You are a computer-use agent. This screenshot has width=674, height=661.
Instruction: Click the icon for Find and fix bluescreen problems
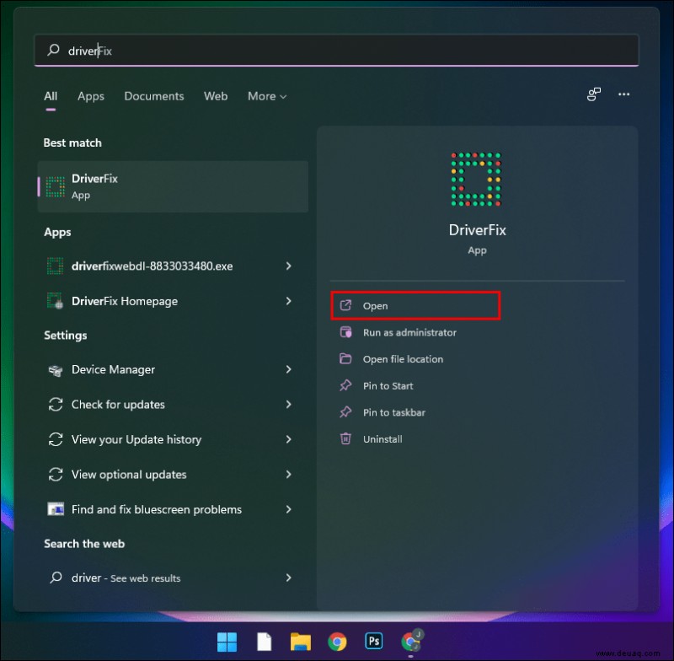click(56, 509)
